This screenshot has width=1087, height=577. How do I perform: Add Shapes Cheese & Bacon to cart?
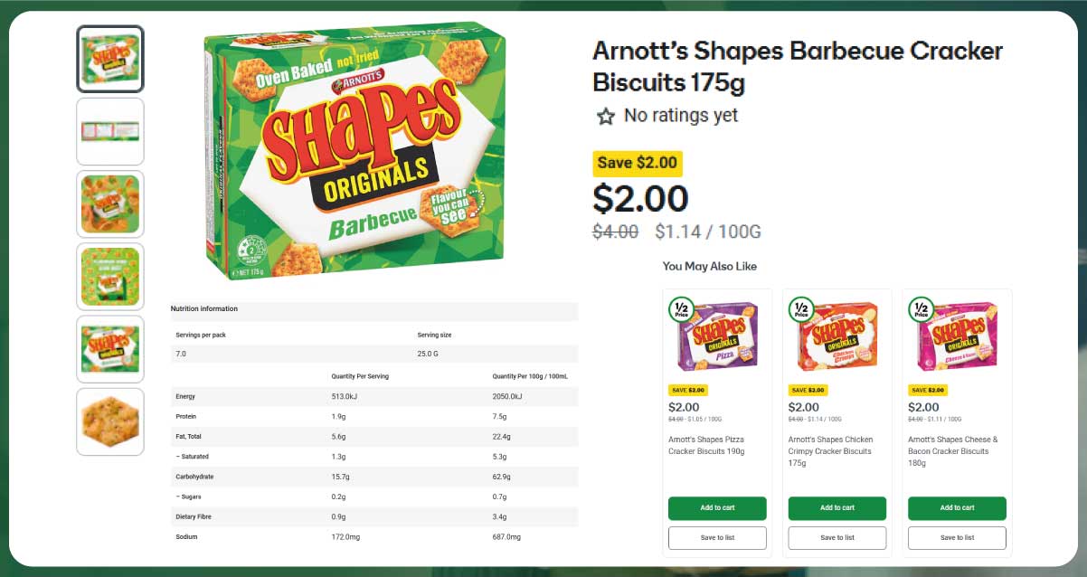click(957, 508)
